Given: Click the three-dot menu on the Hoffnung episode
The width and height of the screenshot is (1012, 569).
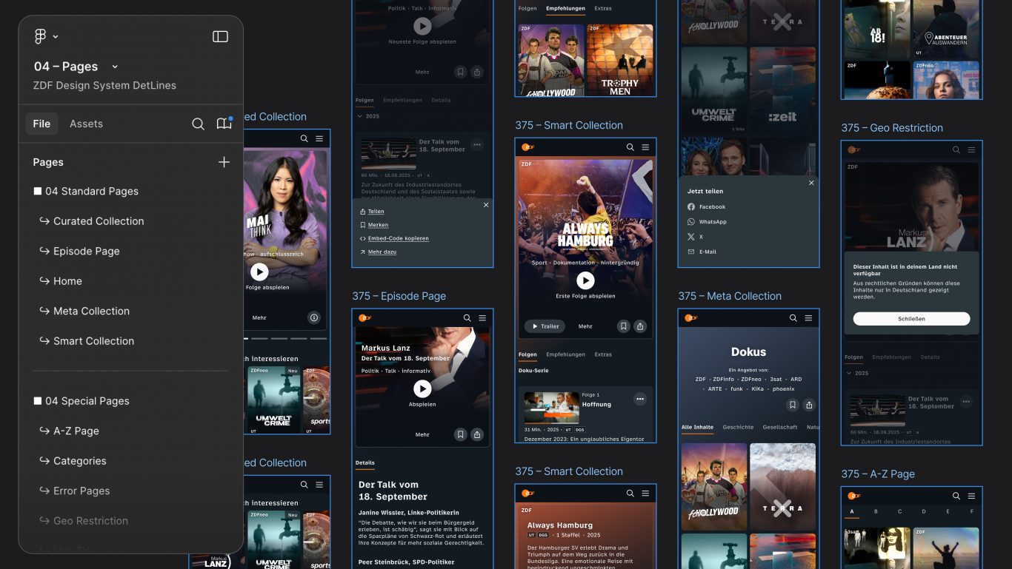Looking at the screenshot, I should (640, 399).
